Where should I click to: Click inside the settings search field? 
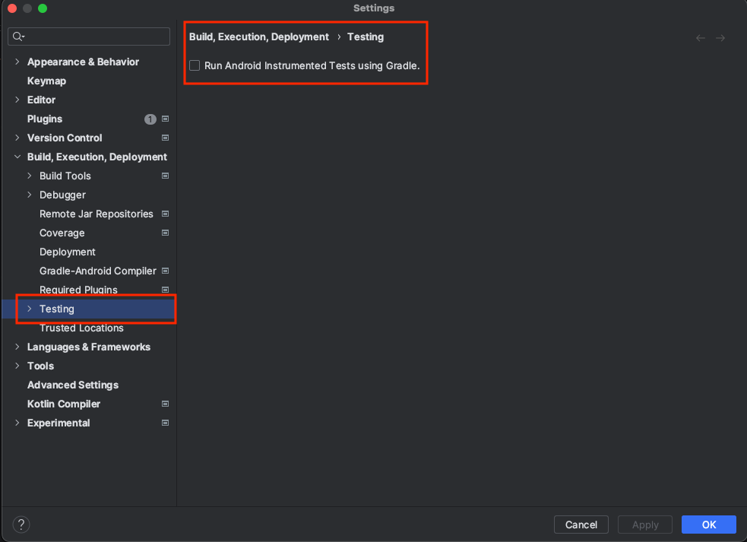pyautogui.click(x=88, y=36)
